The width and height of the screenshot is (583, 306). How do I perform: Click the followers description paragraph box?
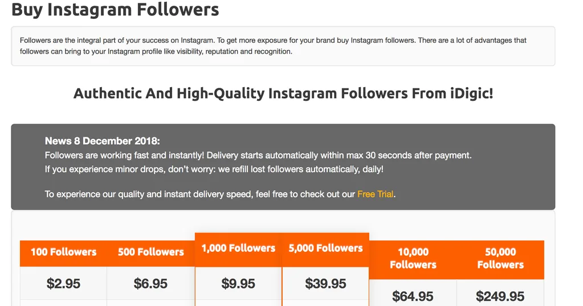[x=283, y=46]
